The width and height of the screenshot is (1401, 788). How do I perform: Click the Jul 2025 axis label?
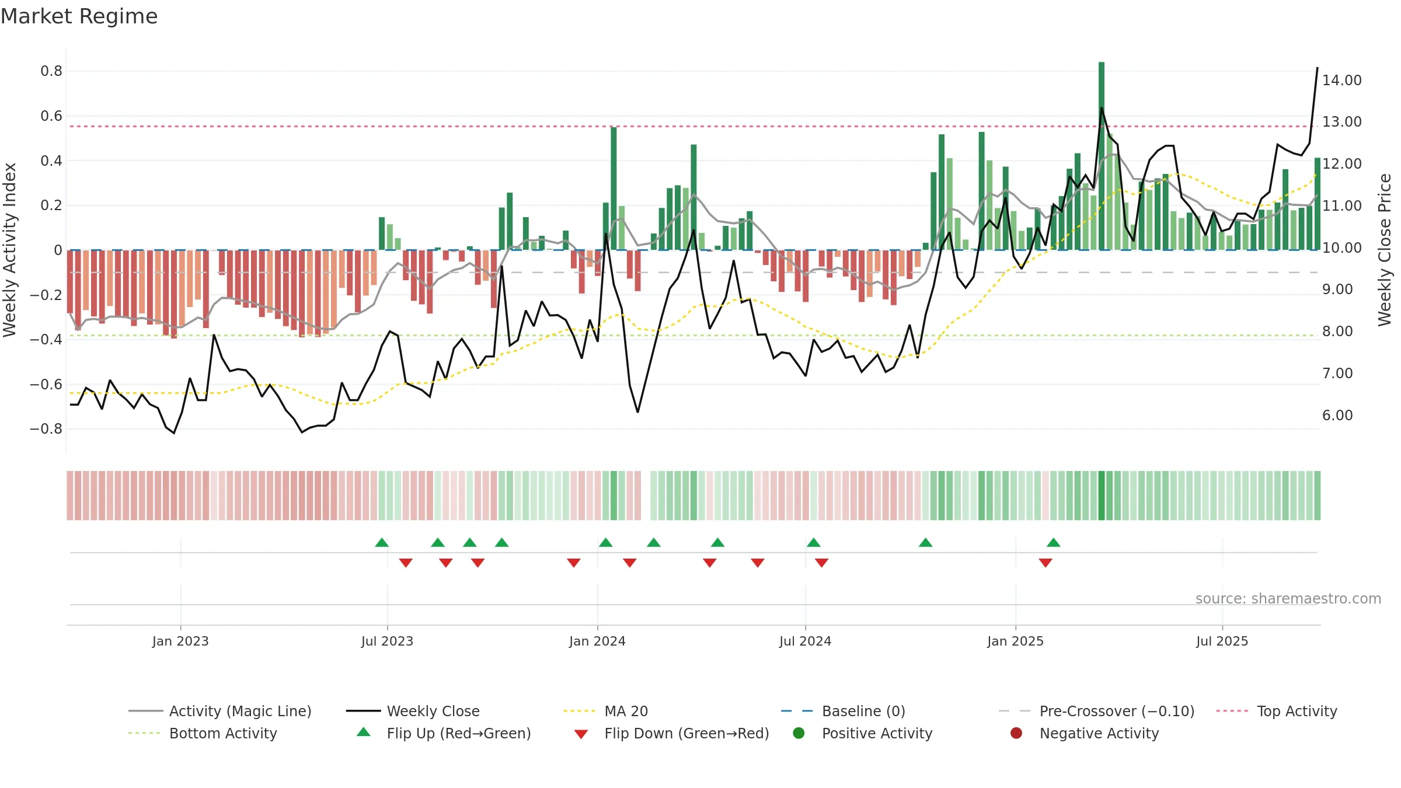(x=1222, y=641)
